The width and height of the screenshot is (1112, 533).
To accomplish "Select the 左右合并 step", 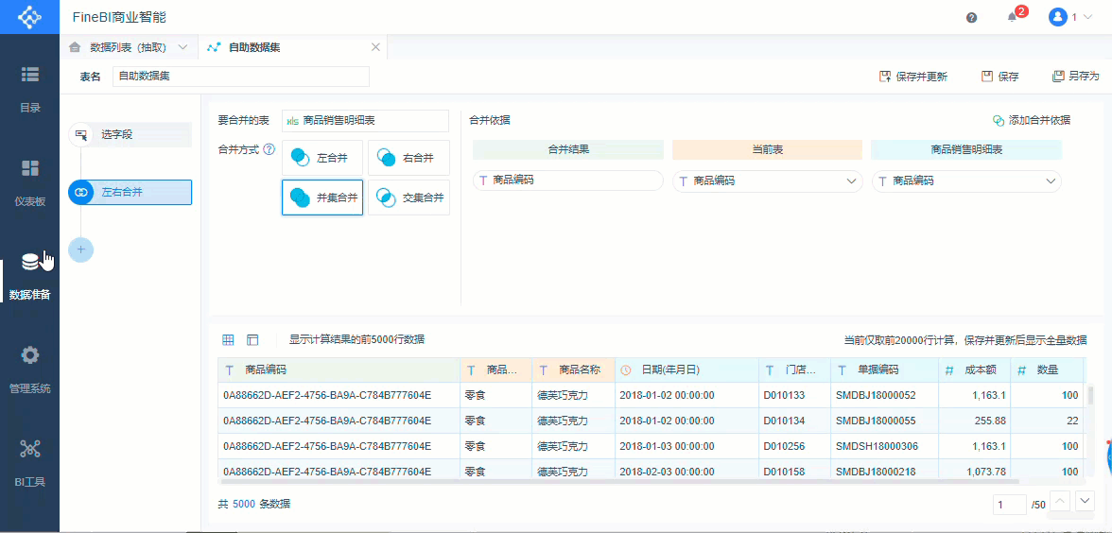I will click(x=130, y=192).
